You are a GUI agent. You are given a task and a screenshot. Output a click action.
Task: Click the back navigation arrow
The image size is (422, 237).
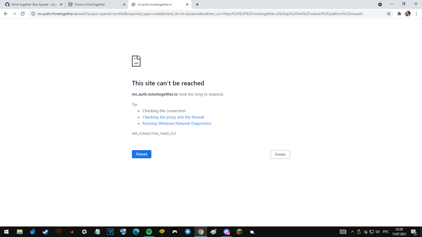6,14
